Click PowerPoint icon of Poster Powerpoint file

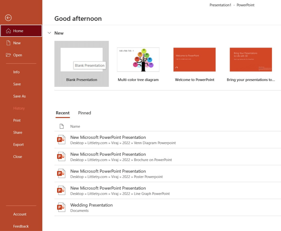61,173
